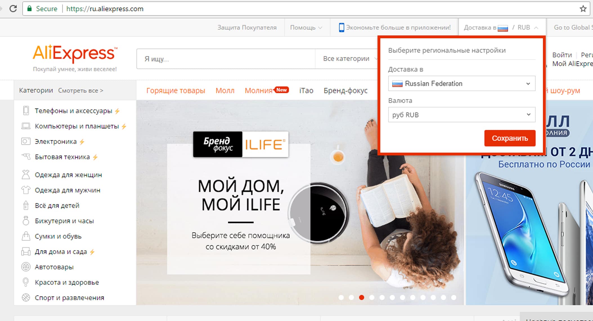Image resolution: width=593 pixels, height=321 pixels.
Task: Click the ball icon beside Спорт и развлечения
Action: click(x=26, y=297)
